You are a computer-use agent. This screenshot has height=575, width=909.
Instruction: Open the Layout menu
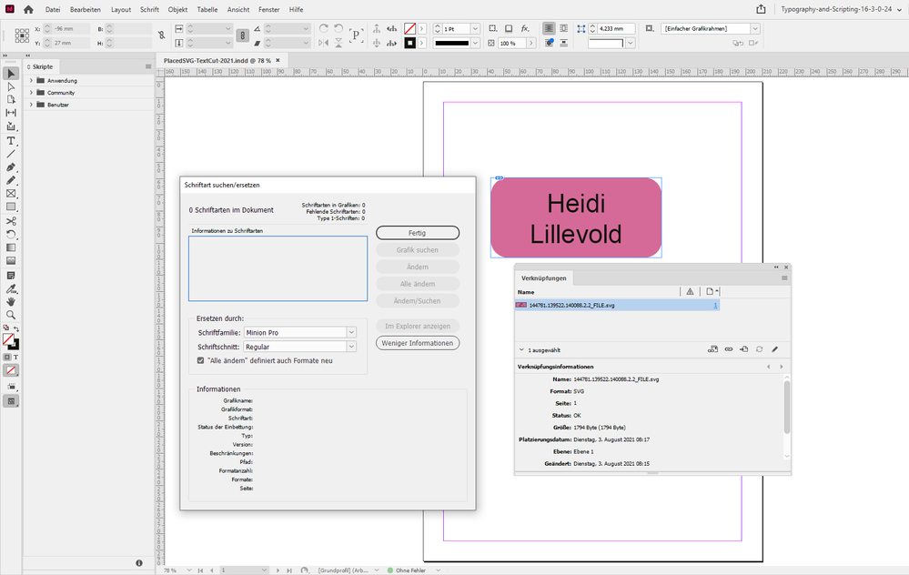pos(121,9)
